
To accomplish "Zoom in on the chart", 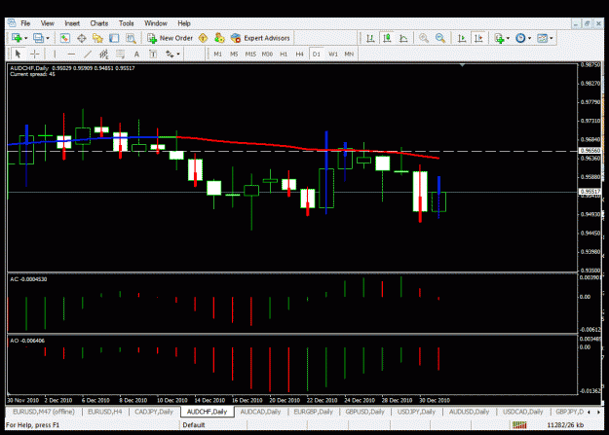I will (423, 38).
